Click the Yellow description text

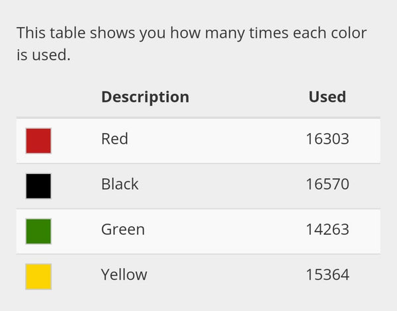[124, 275]
